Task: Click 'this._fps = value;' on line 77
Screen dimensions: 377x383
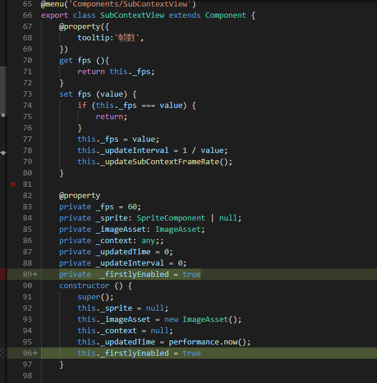Action: (118, 139)
